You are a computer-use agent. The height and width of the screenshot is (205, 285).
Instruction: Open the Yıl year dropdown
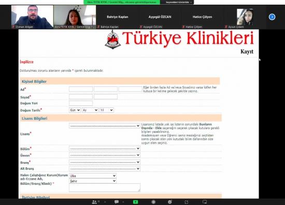pos(107,110)
